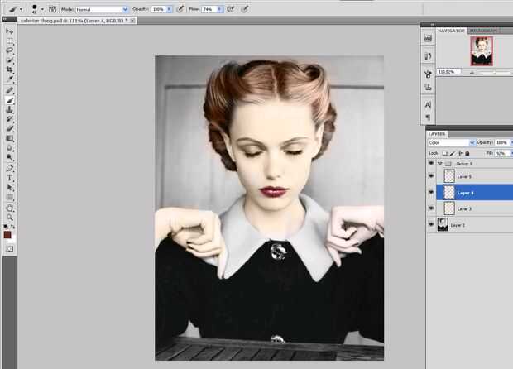
Task: Click the Navigator zoom slider handle
Action: click(x=496, y=72)
